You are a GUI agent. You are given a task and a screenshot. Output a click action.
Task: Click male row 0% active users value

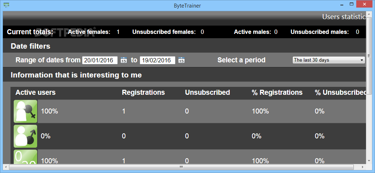click(46, 136)
